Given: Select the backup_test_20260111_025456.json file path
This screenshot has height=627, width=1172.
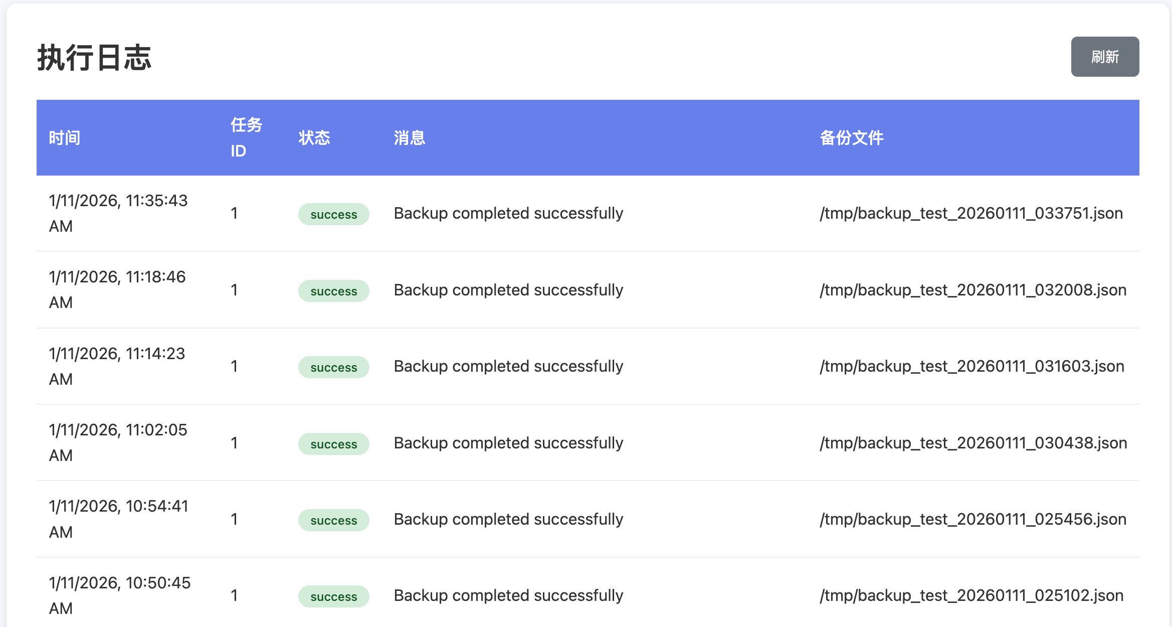Looking at the screenshot, I should click(973, 519).
